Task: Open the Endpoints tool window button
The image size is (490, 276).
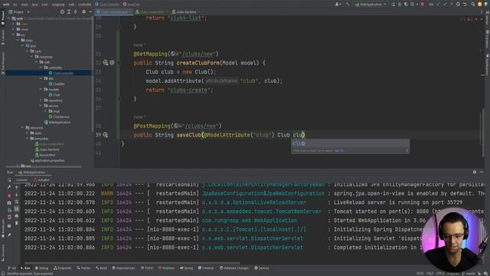Action: [63, 268]
